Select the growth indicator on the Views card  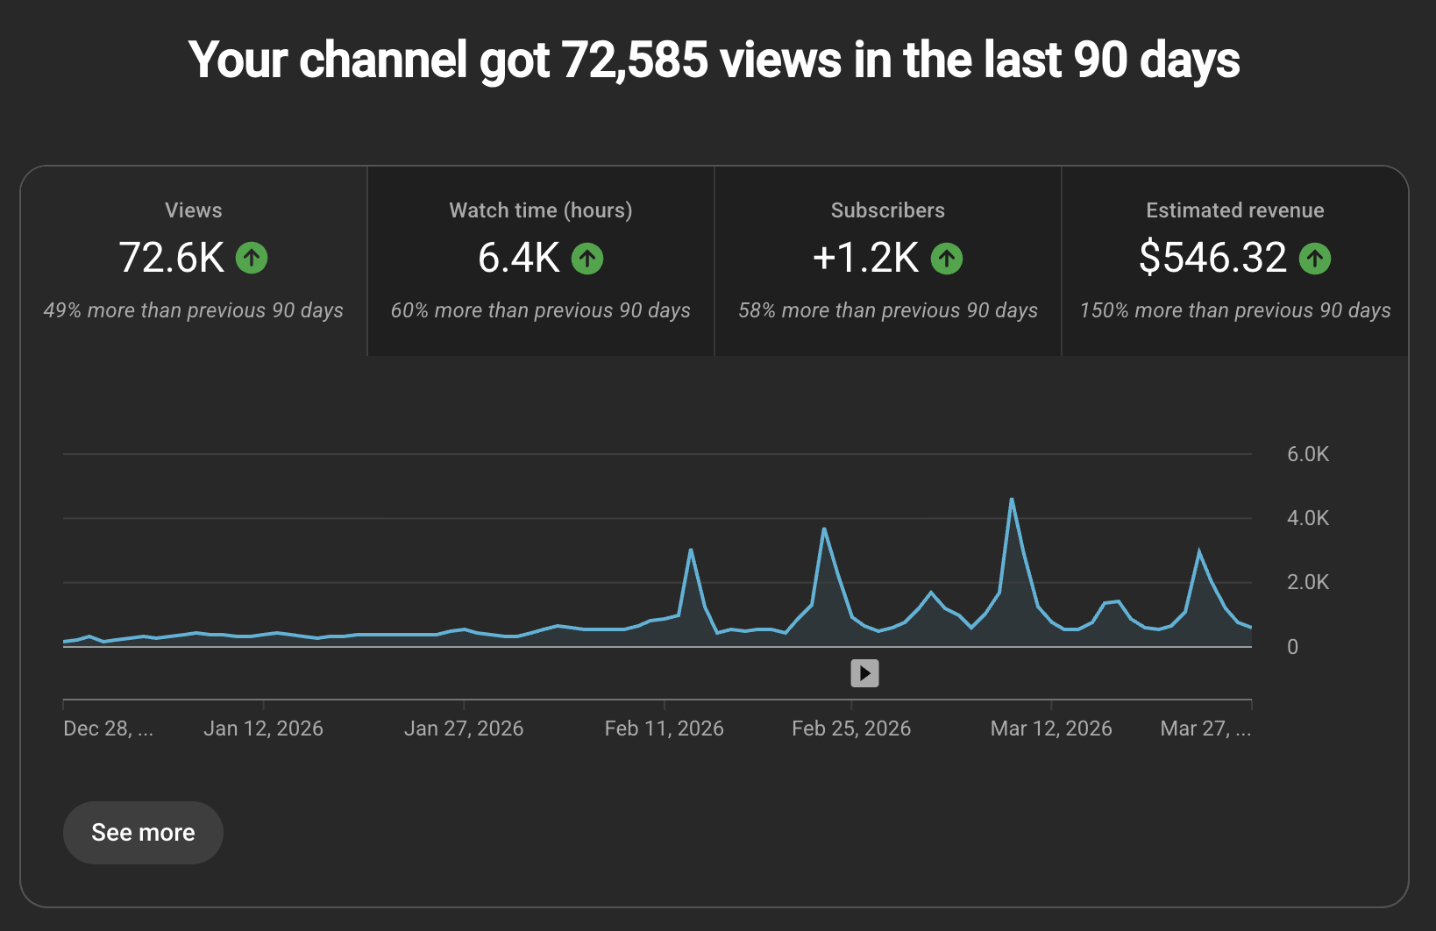point(252,258)
